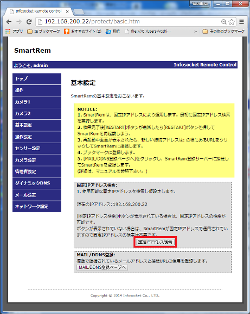Close the Infosocket Remote Control tab
This screenshot has height=314, width=250.
[67, 11]
